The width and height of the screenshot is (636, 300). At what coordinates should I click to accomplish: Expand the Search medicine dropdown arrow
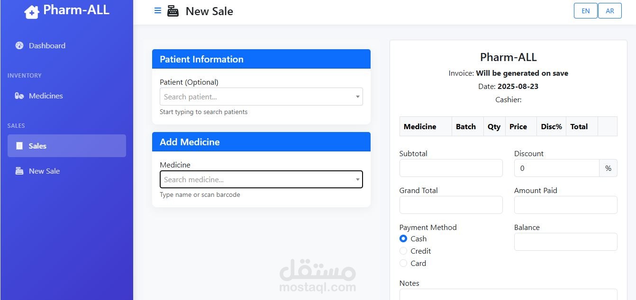pos(357,180)
